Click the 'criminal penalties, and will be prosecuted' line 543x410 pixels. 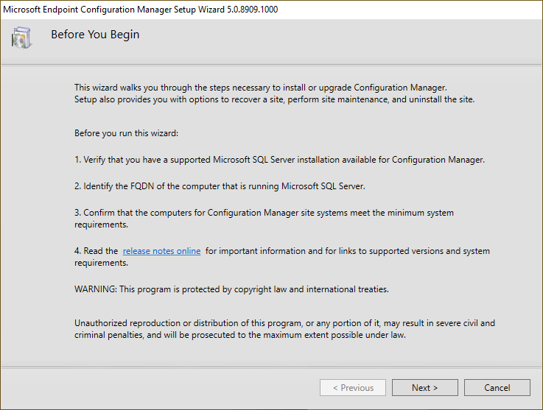point(240,335)
